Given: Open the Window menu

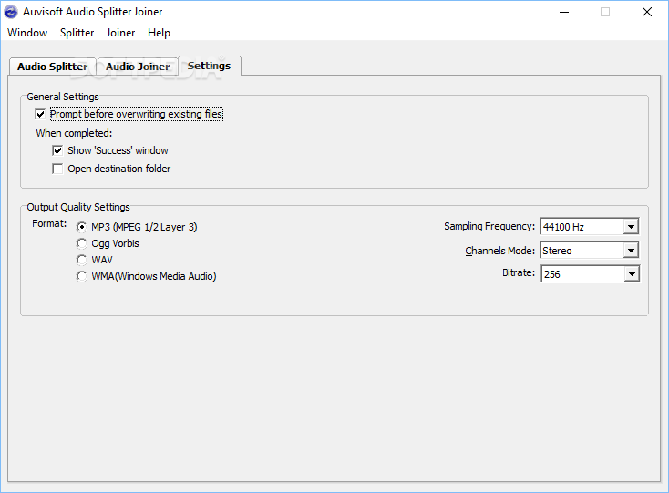Looking at the screenshot, I should click(x=27, y=33).
